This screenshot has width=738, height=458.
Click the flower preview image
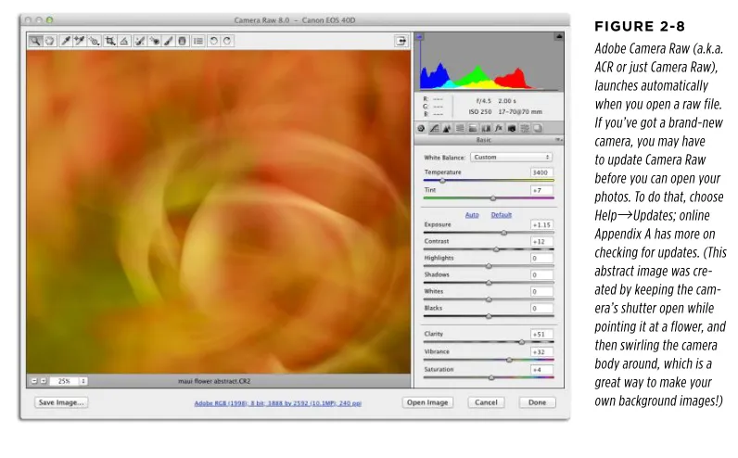(219, 211)
